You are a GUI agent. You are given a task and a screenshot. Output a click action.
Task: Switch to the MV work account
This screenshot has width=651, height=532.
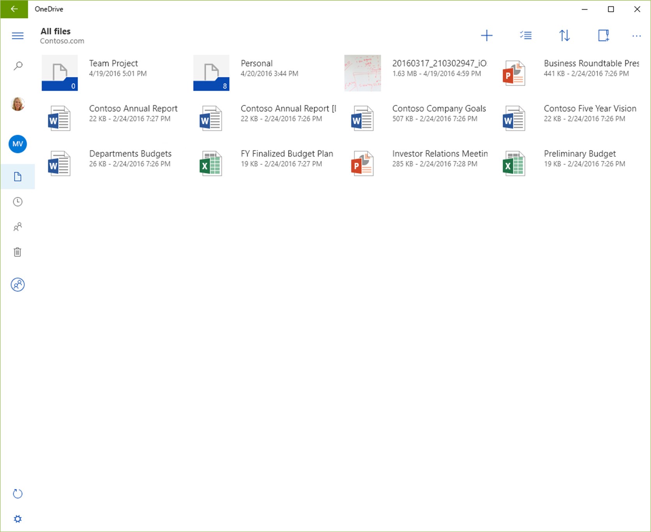click(x=18, y=144)
